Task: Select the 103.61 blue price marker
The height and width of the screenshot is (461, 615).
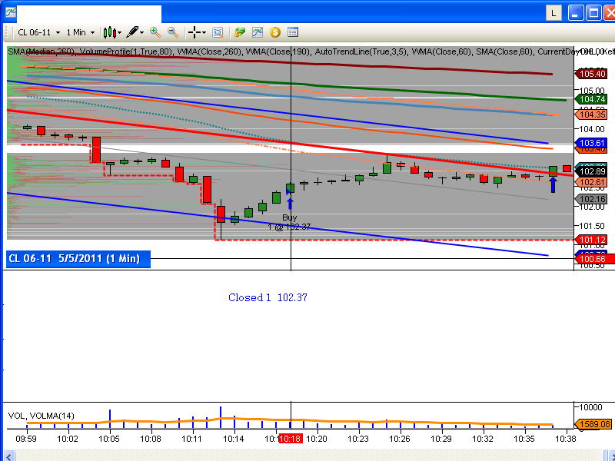Action: pyautogui.click(x=590, y=143)
